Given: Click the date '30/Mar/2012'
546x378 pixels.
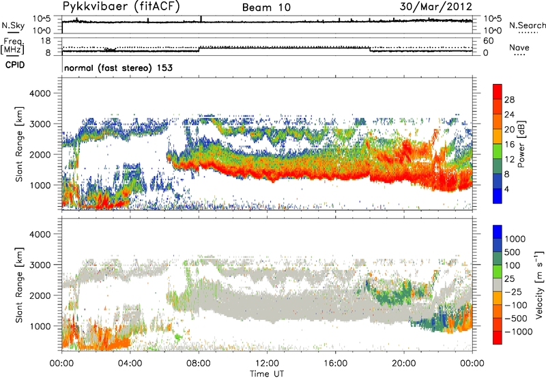Looking at the screenshot, I should 435,7.
